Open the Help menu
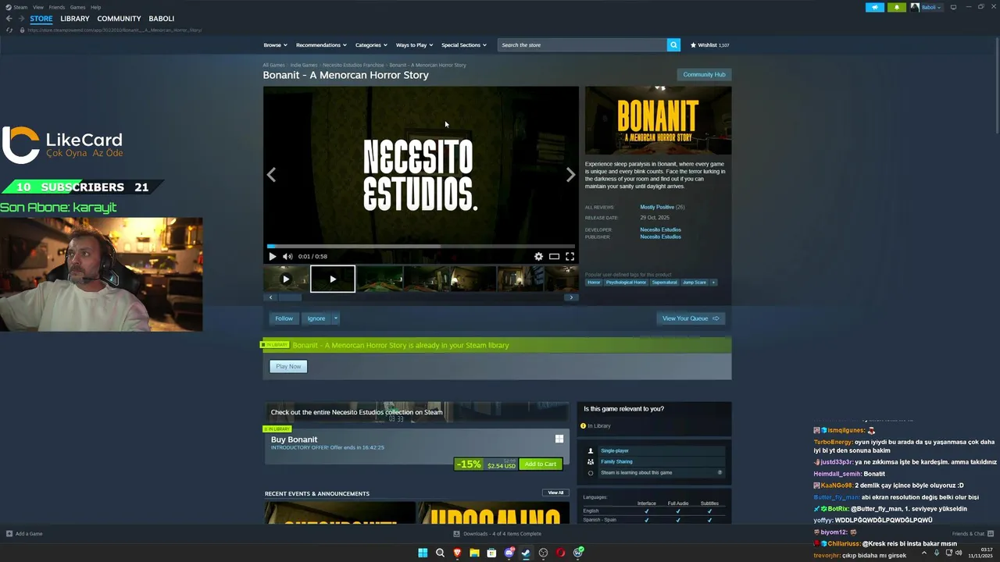Screen dimensions: 1000x562 (95, 7)
